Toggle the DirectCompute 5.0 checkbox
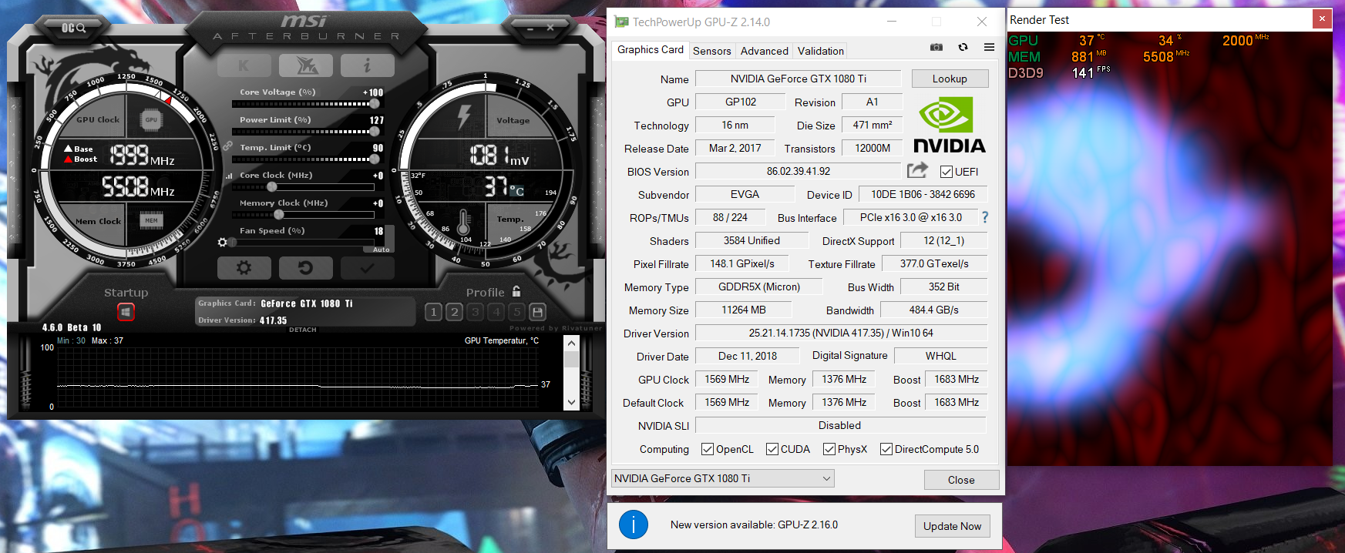This screenshot has height=553, width=1345. click(886, 449)
